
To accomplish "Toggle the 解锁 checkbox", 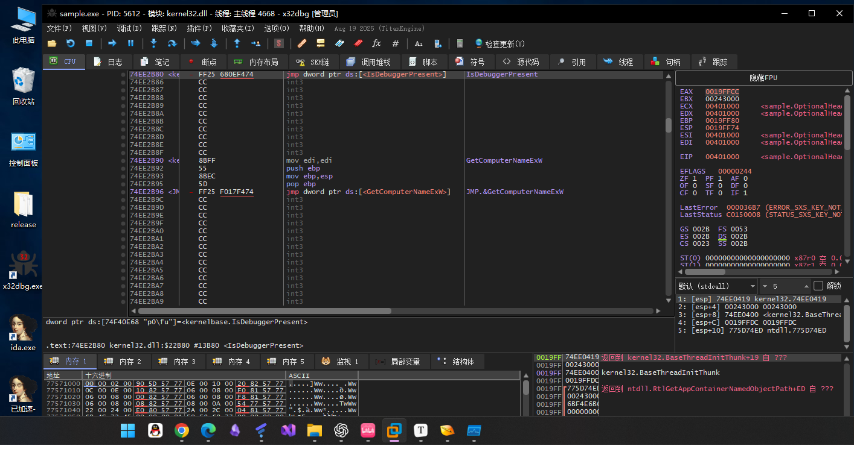I will (818, 286).
